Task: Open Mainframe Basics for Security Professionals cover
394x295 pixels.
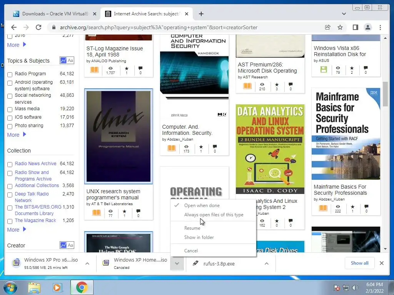Action: (x=346, y=134)
